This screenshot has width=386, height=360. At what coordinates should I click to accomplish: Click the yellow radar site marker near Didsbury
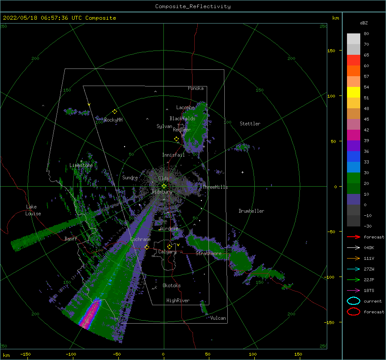(x=164, y=186)
